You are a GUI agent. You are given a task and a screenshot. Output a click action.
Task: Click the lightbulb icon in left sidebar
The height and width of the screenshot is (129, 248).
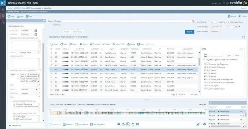(3, 10)
